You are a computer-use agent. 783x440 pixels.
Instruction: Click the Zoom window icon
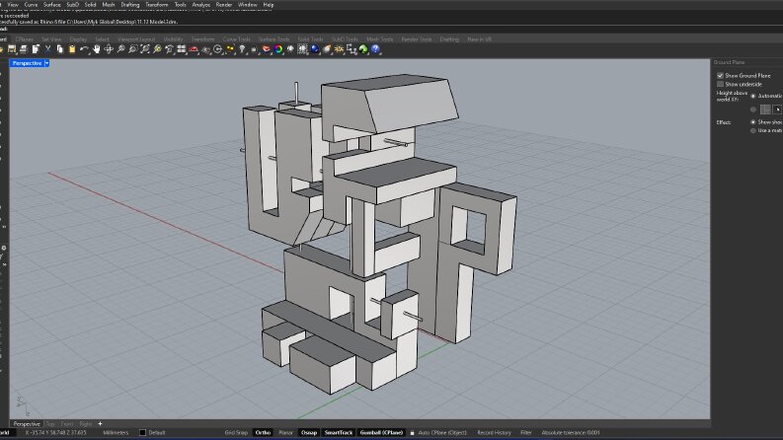point(133,49)
